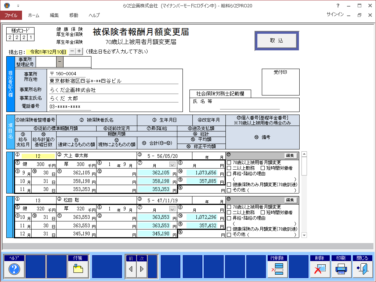Click the business name field らくだ企画株式会社
Image resolution: width=376 pixels, height=282 pixels.
tap(114, 90)
